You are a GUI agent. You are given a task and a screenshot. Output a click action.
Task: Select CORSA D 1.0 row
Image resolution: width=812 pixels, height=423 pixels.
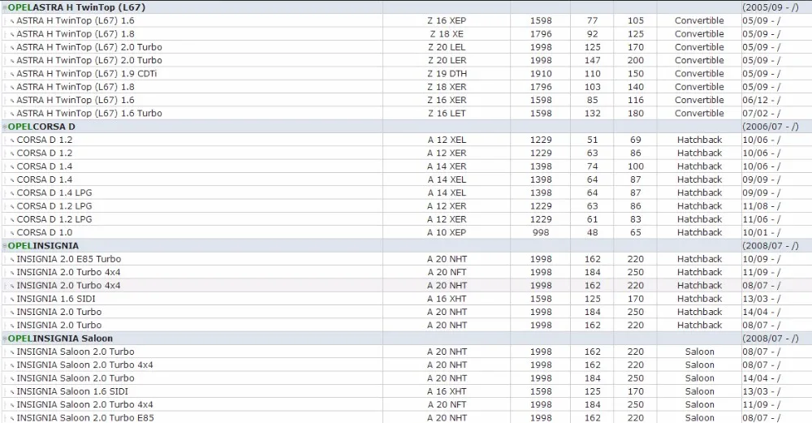click(x=406, y=232)
